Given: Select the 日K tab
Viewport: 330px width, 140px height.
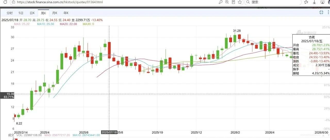Looking at the screenshot, I should pos(32,13).
